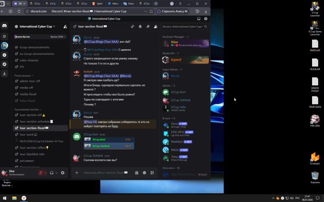This screenshot has width=324, height=202.
Task: Click the Спросить Алису AI button
Action: (172, 11)
